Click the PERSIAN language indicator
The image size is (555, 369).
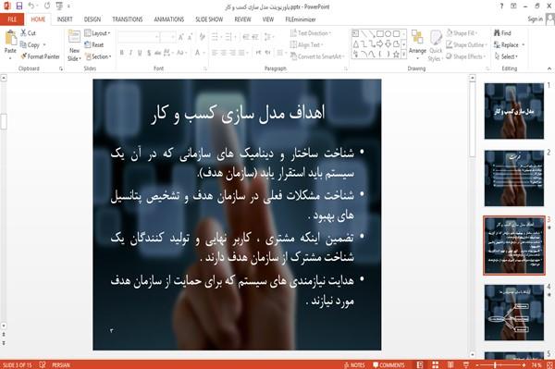point(61,365)
